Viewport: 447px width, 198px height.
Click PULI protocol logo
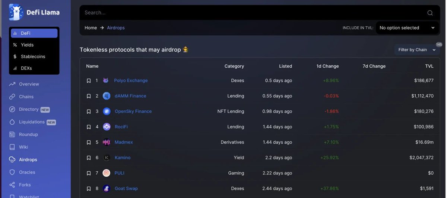click(107, 173)
